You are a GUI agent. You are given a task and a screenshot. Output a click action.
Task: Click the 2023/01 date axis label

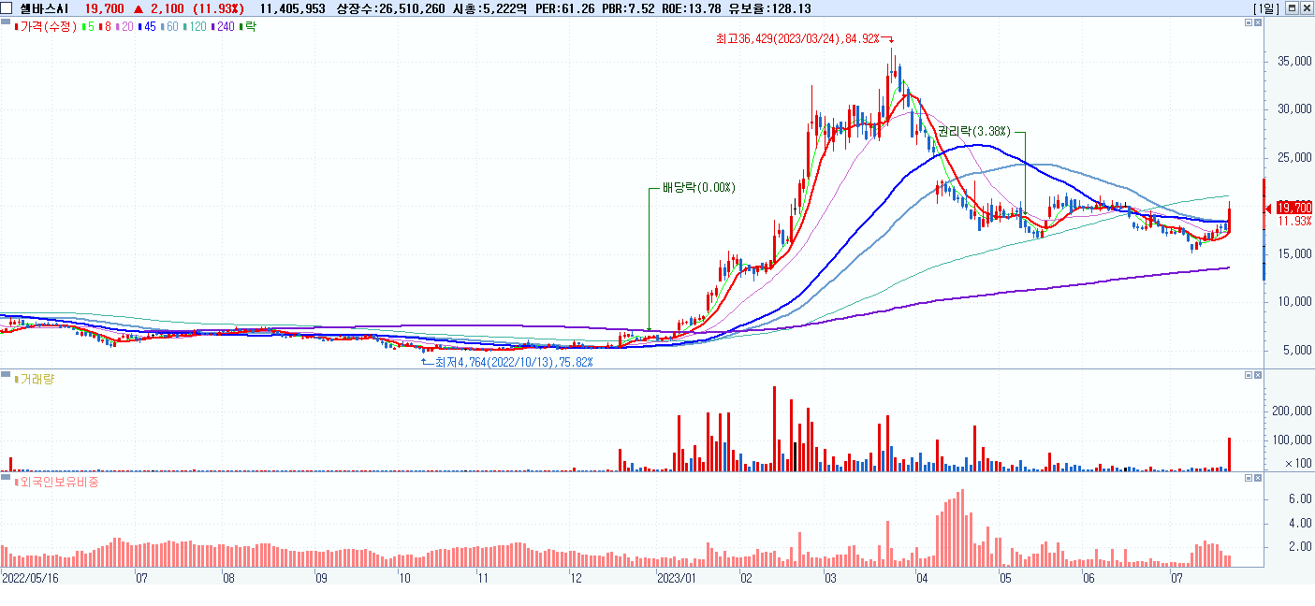(x=677, y=578)
